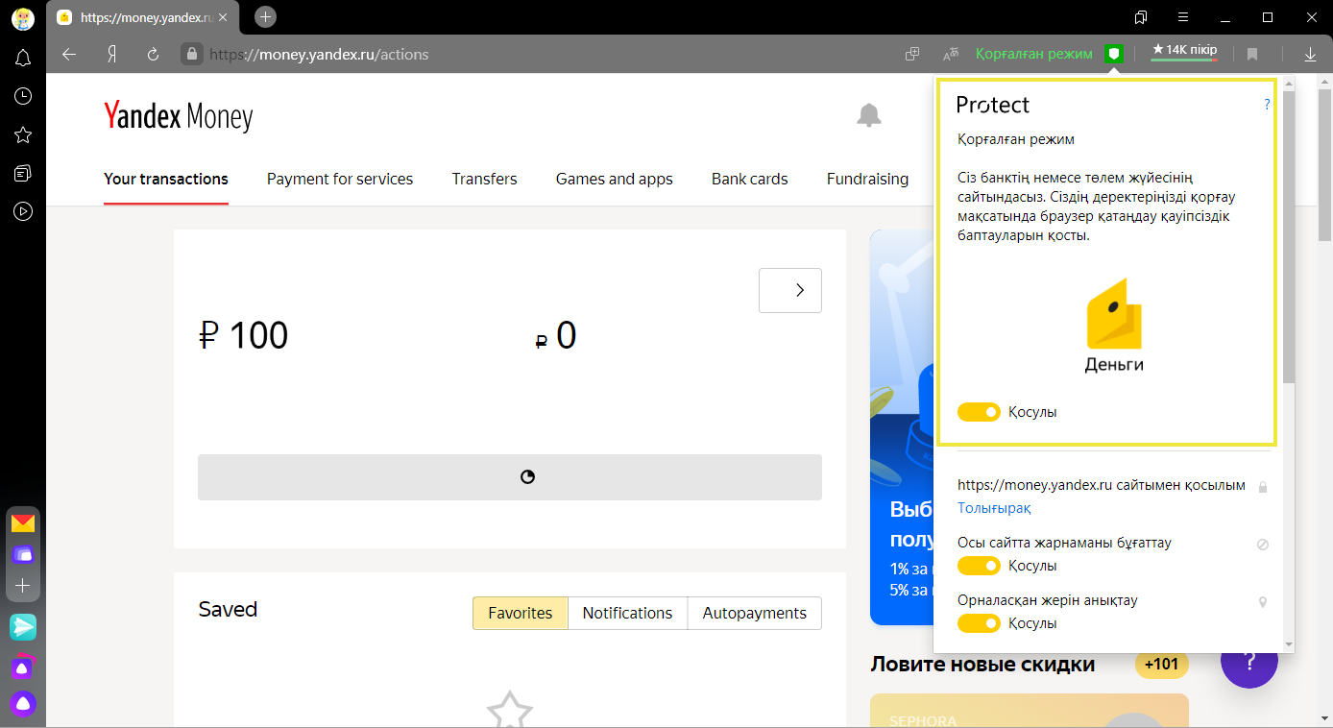The width and height of the screenshot is (1333, 728).
Task: Select the Your transactions tab
Action: (x=166, y=179)
